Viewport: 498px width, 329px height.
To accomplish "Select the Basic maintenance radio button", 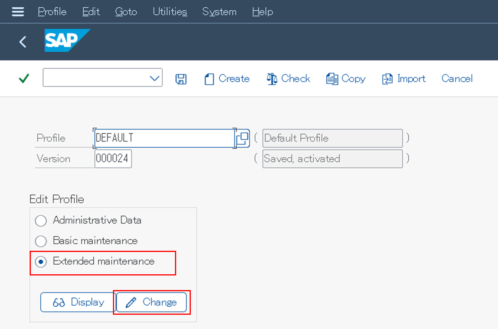I will 41,241.
